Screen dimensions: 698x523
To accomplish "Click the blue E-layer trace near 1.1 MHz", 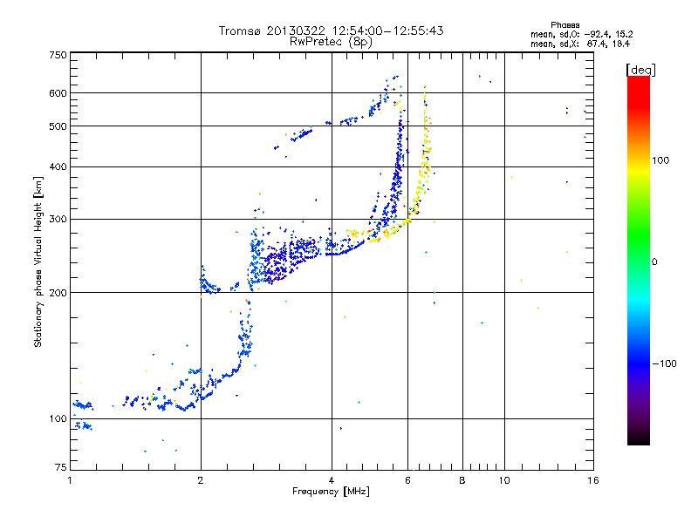I will 83,405.
